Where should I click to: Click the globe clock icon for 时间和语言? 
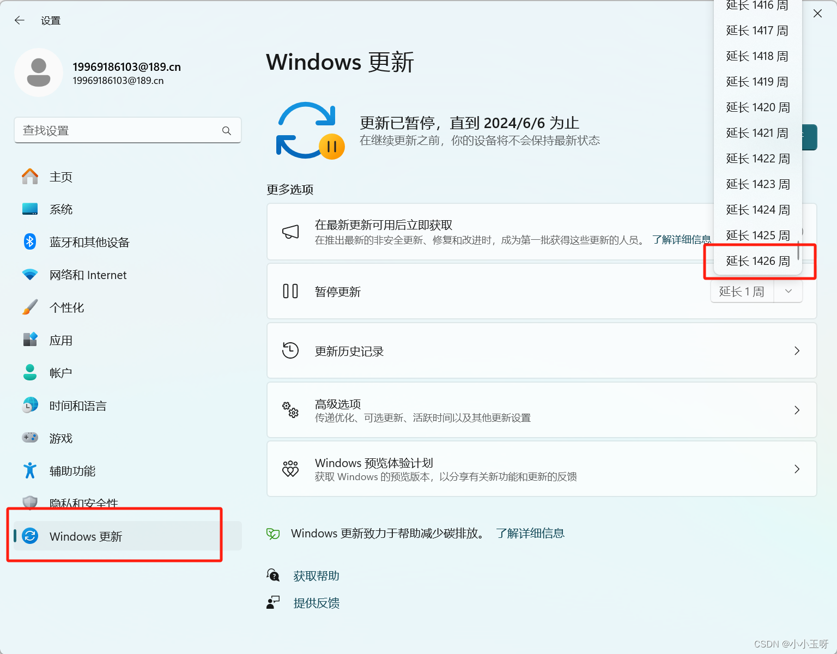[30, 405]
